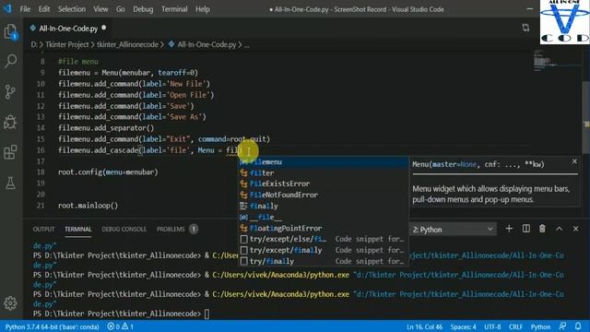This screenshot has height=332, width=590.
Task: Choose 'filemenu' autocomplete suggestion
Action: [x=324, y=162]
